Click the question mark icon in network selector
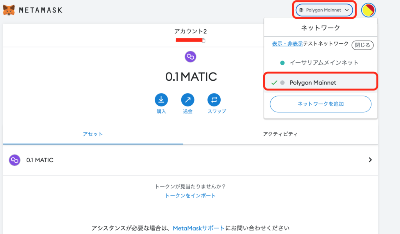Screen dimensions: 400x234 click(301, 10)
